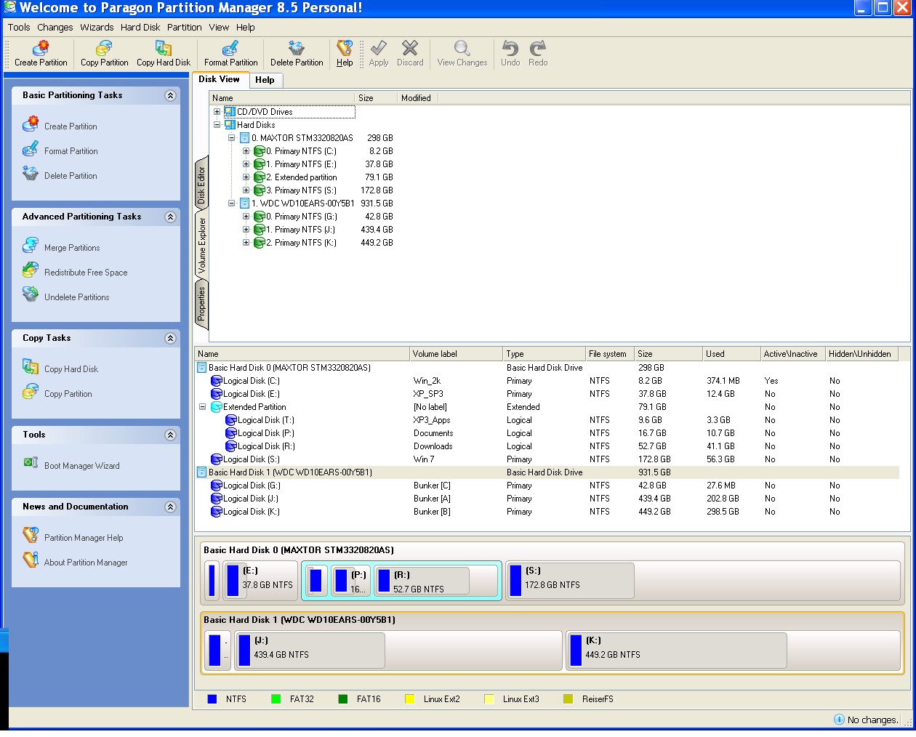
Task: Click Copy Hard Disk toolbar icon
Action: (164, 49)
